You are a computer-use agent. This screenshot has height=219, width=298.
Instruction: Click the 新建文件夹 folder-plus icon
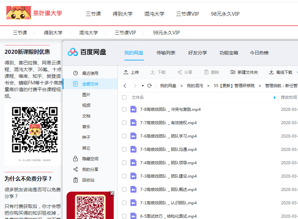(x=233, y=72)
